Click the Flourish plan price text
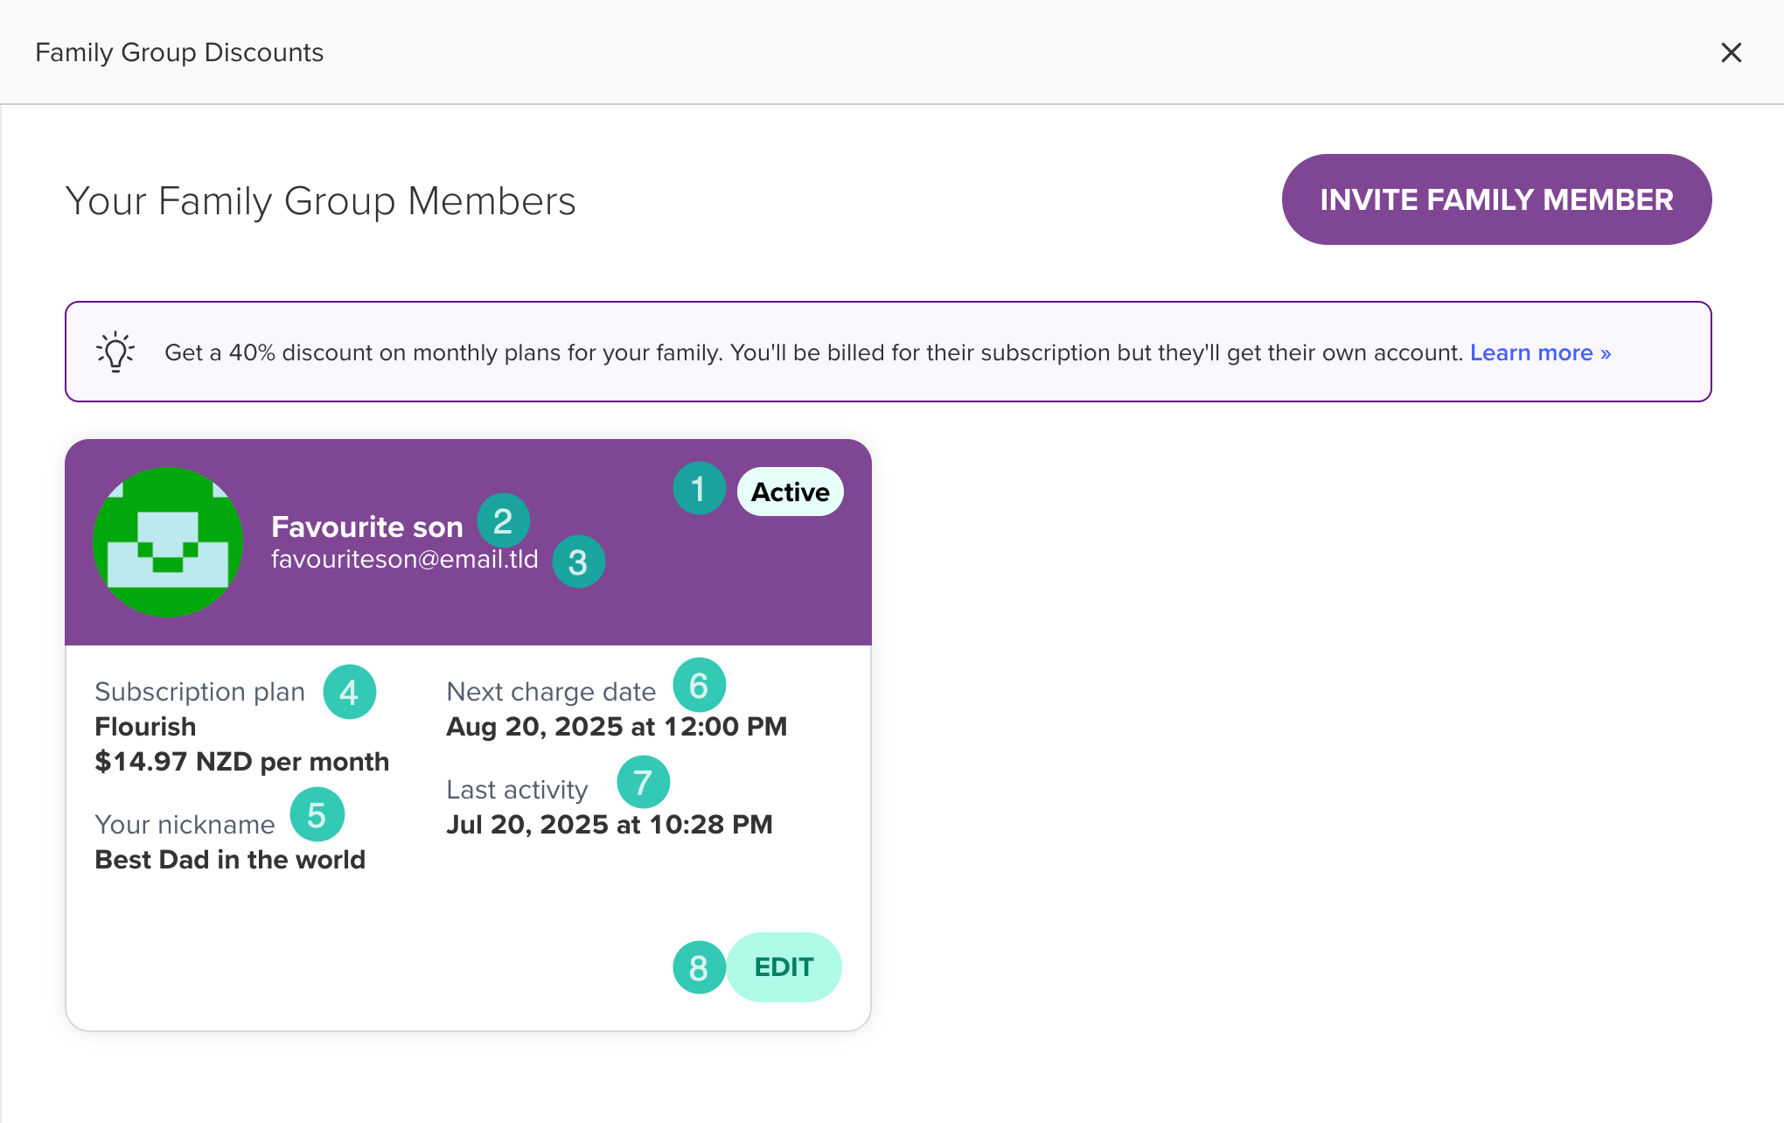Screen dimensions: 1784x1123 pyautogui.click(x=241, y=761)
